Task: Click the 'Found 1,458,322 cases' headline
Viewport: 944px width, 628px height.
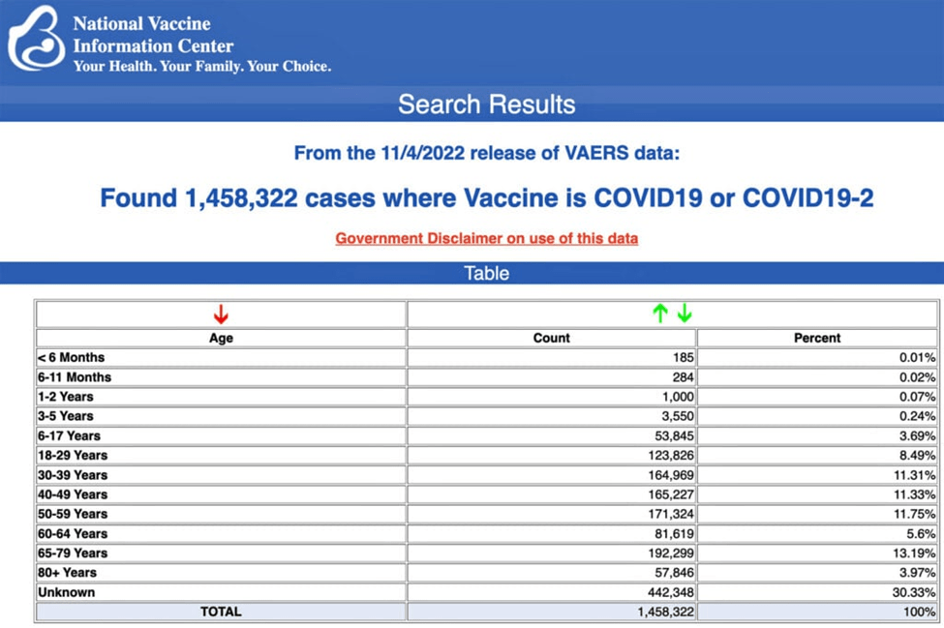Action: tap(486, 198)
